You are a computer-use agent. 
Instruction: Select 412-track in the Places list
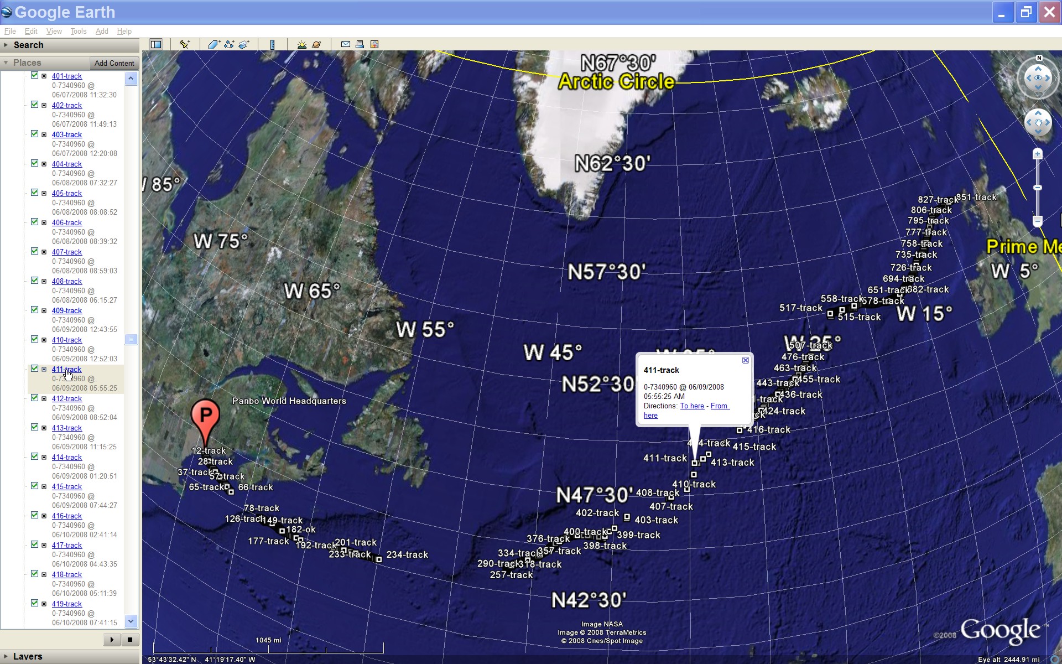click(x=67, y=398)
